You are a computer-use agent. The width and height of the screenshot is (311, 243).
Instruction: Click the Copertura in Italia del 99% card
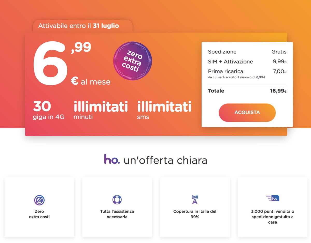(x=195, y=207)
